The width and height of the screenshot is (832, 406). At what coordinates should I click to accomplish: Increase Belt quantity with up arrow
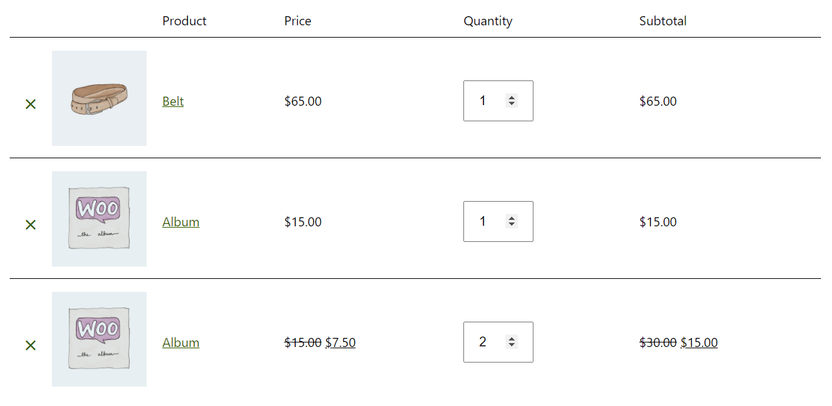(x=511, y=97)
